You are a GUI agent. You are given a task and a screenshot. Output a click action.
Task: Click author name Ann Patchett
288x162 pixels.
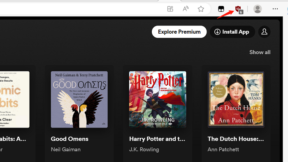223,149
